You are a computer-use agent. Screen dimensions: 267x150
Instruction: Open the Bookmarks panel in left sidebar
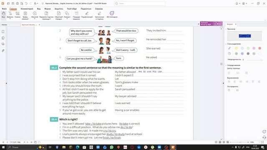pyautogui.click(x=3, y=32)
